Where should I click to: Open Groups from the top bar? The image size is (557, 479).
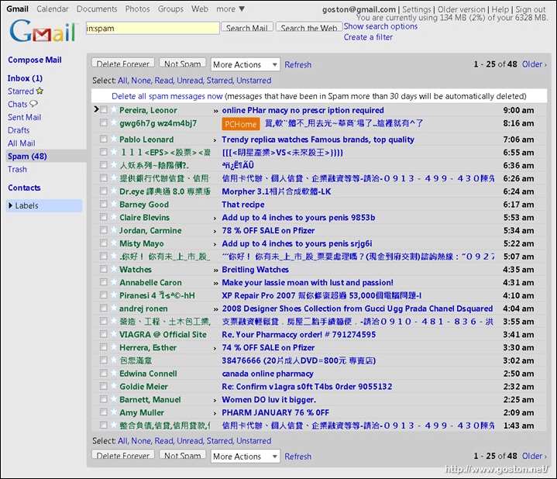[x=170, y=9]
